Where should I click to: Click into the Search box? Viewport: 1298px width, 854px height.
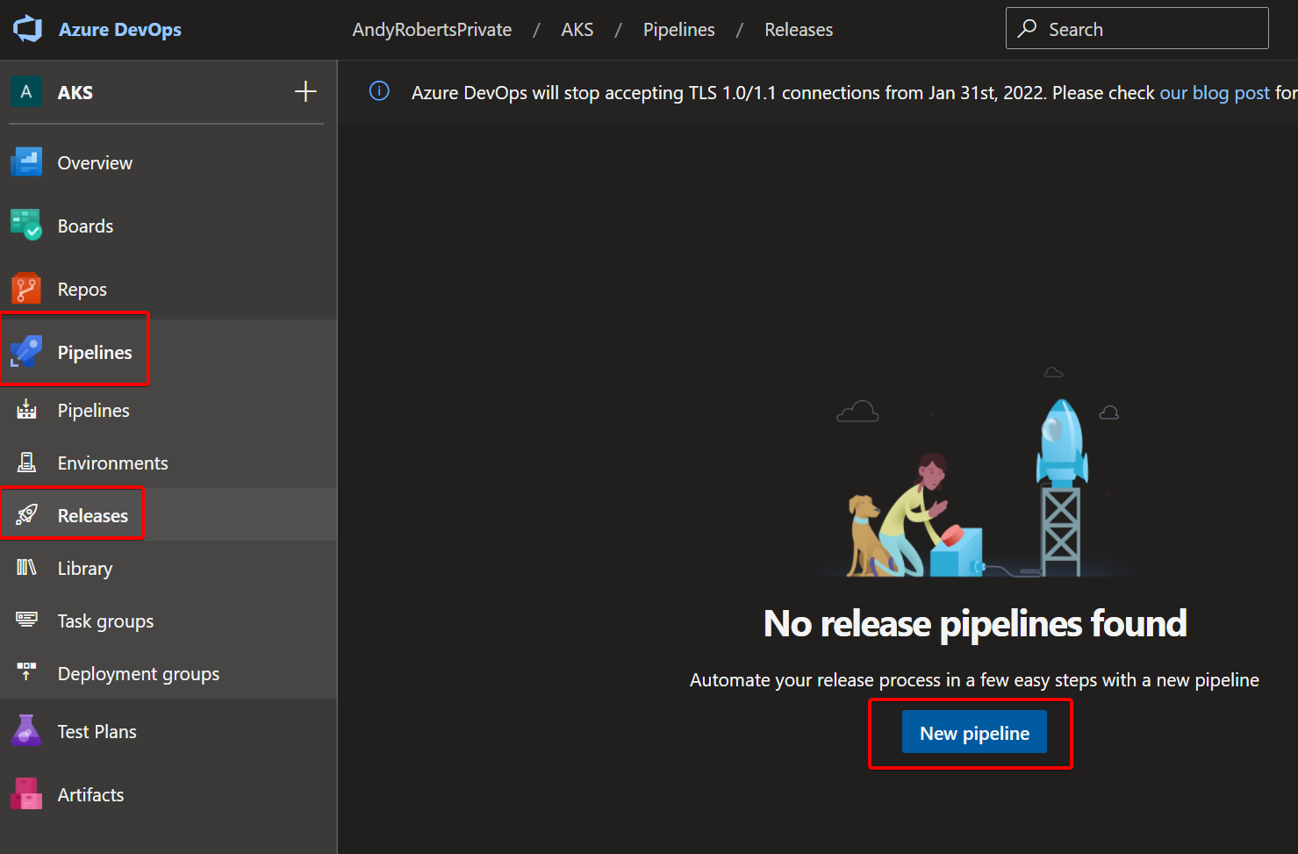[1137, 29]
